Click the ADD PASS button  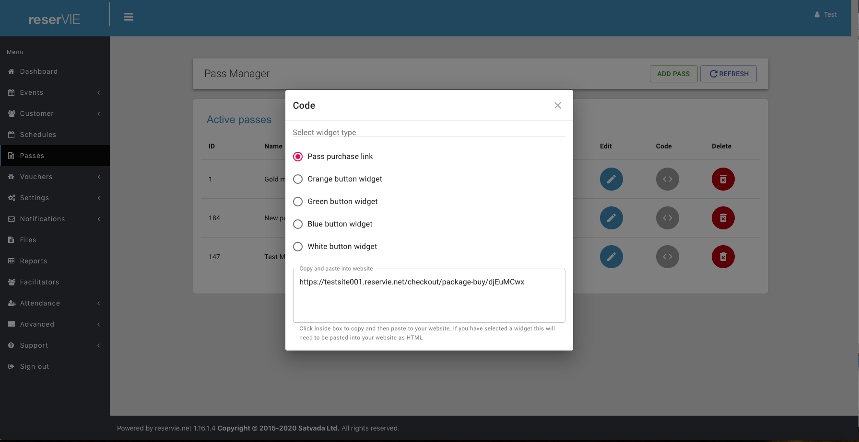pos(673,73)
